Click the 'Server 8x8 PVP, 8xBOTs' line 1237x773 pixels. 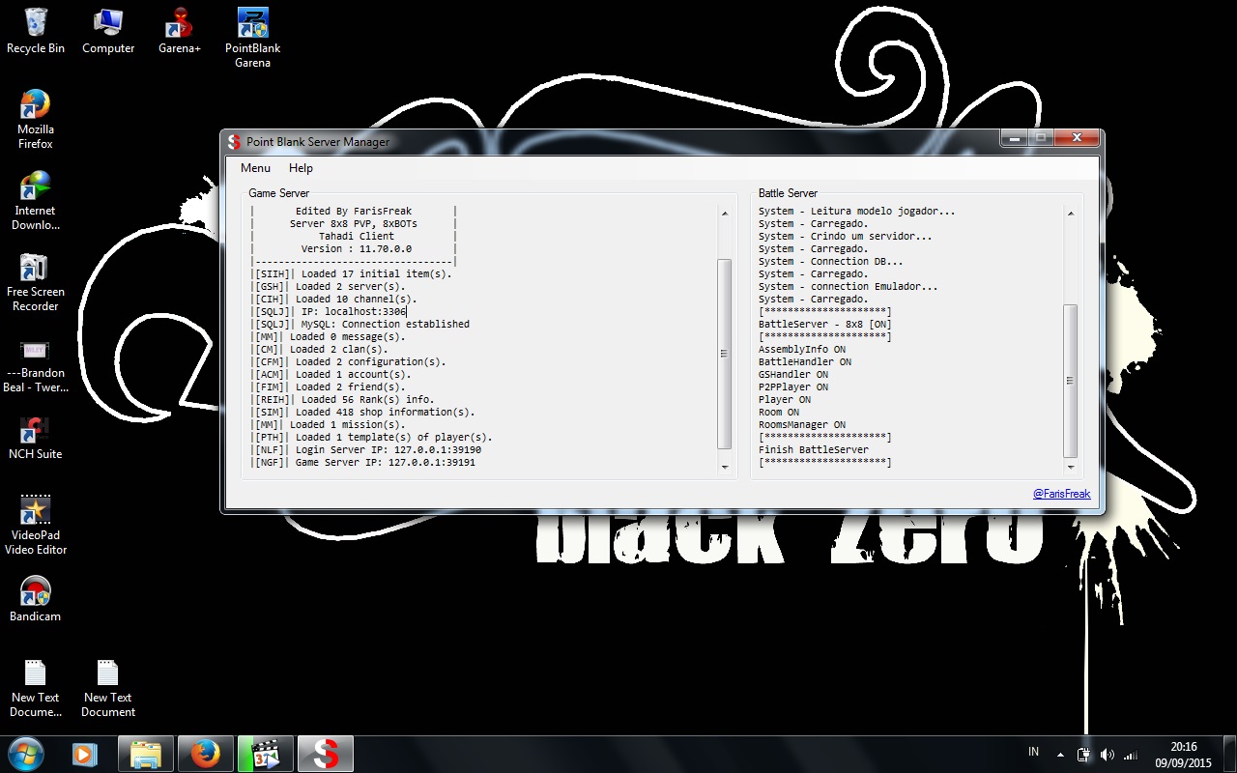(354, 223)
